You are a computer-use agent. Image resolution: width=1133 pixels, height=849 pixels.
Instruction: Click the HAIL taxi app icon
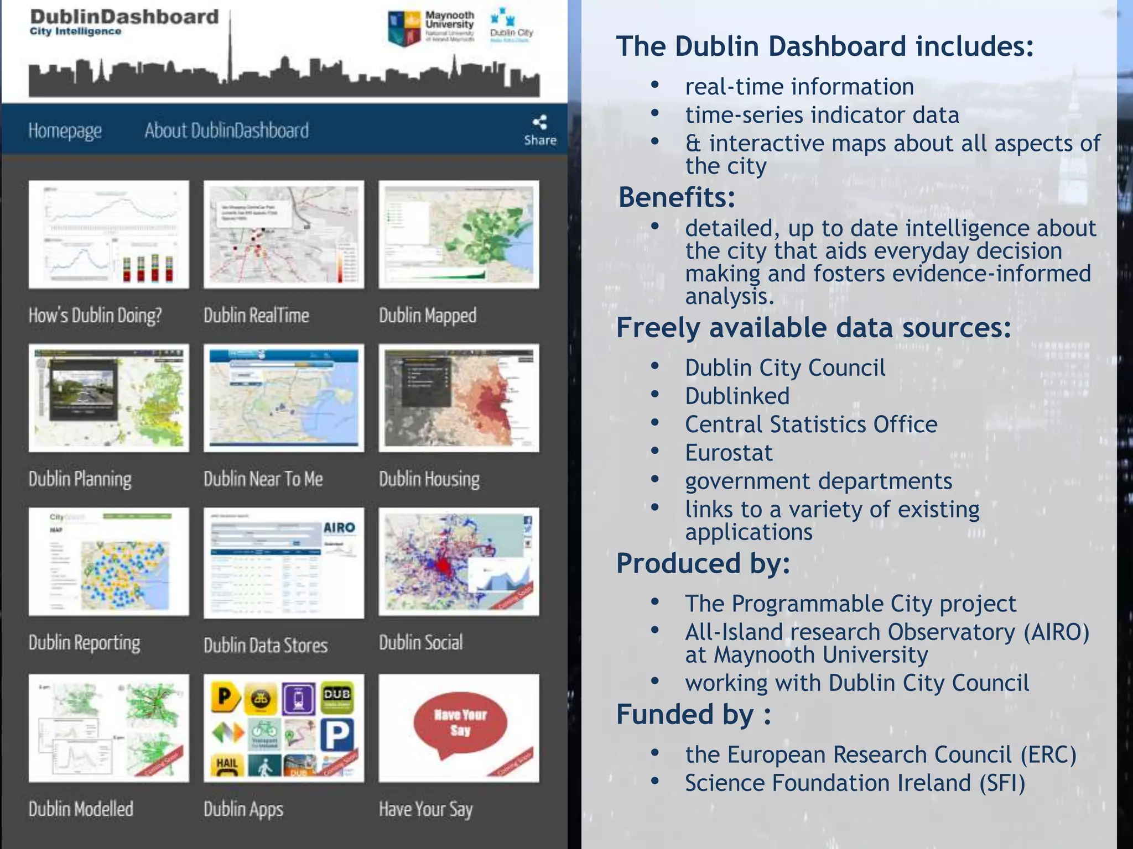click(227, 766)
